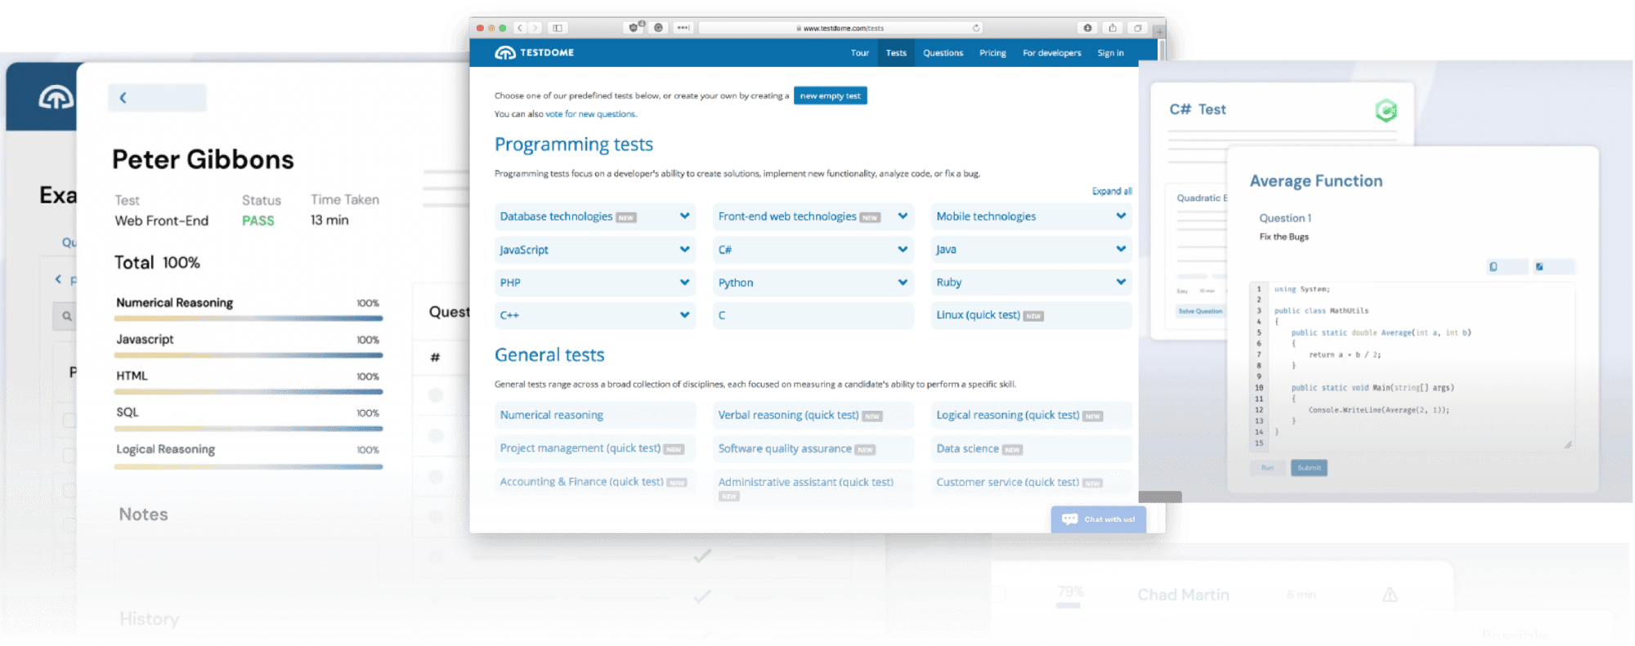
Task: Expand the C++ tests chevron
Action: pyautogui.click(x=684, y=314)
